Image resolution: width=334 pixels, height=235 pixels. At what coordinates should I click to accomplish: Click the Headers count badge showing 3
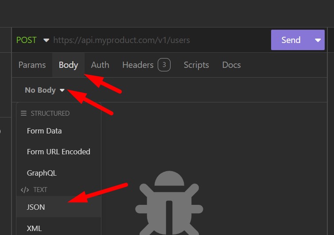click(x=164, y=65)
